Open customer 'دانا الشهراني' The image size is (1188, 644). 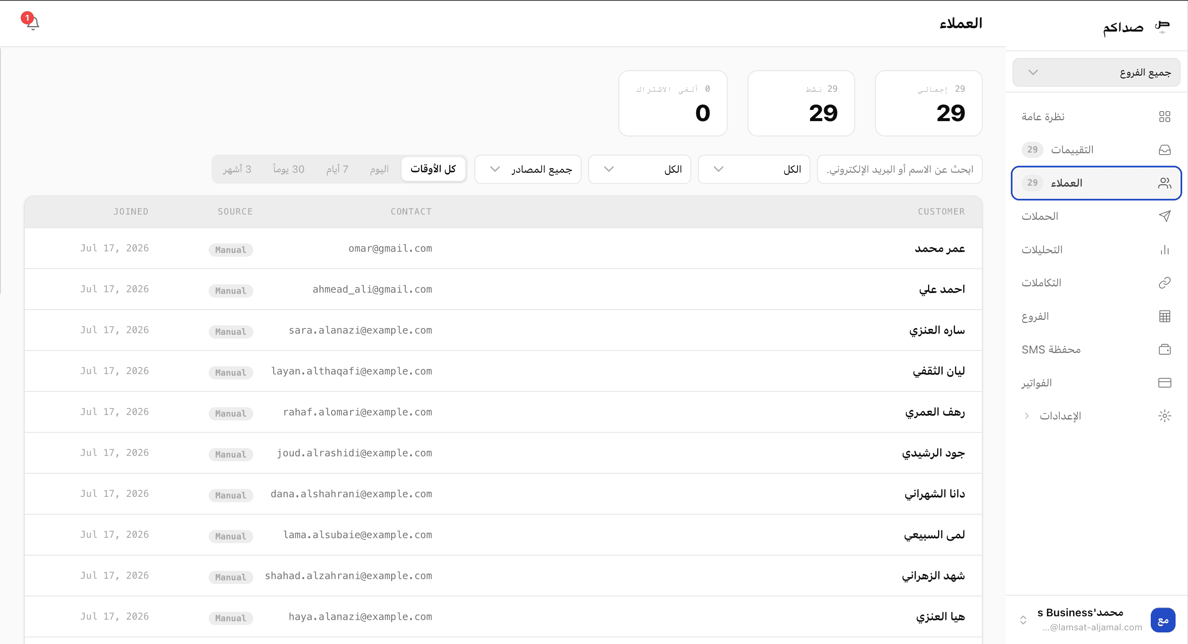pyautogui.click(x=934, y=494)
